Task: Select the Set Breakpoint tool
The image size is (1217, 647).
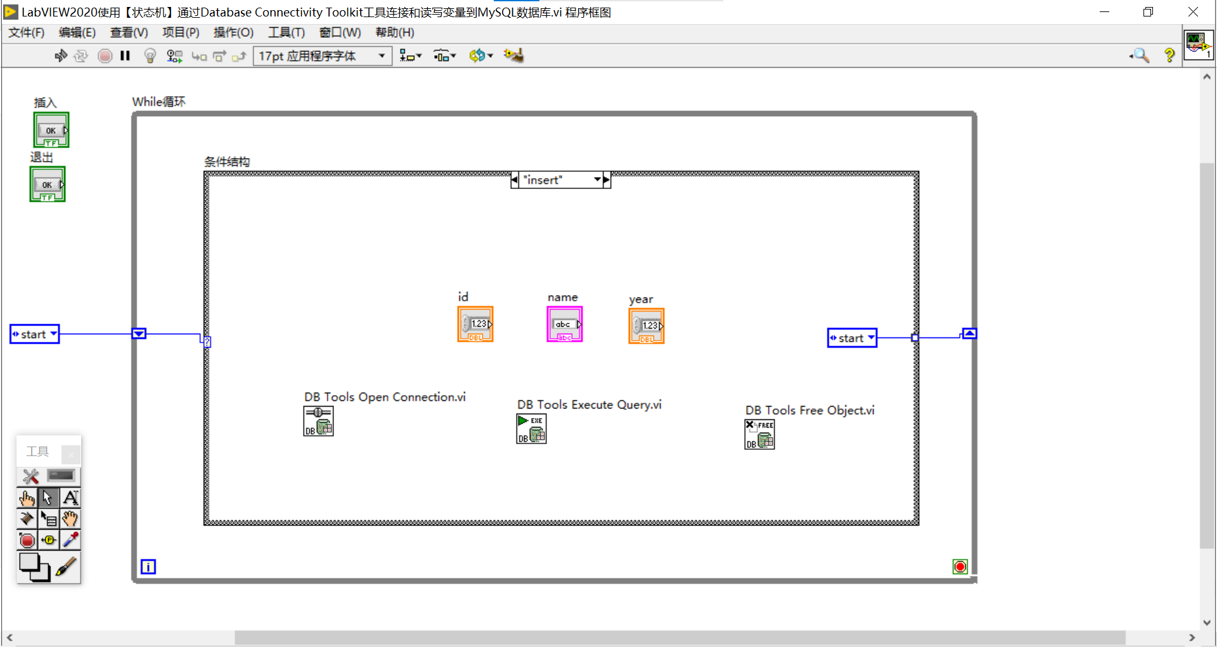Action: 27,540
